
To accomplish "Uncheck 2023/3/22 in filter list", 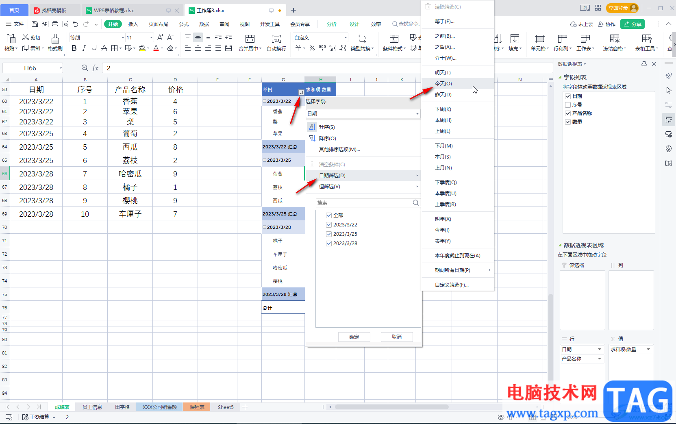I will (x=329, y=225).
